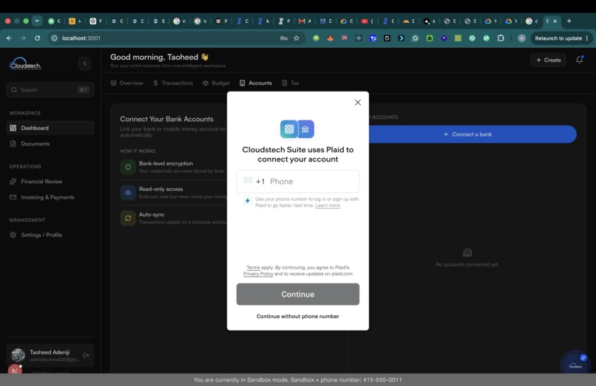Open Documents in the sidebar
This screenshot has height=386, width=596.
(50, 144)
